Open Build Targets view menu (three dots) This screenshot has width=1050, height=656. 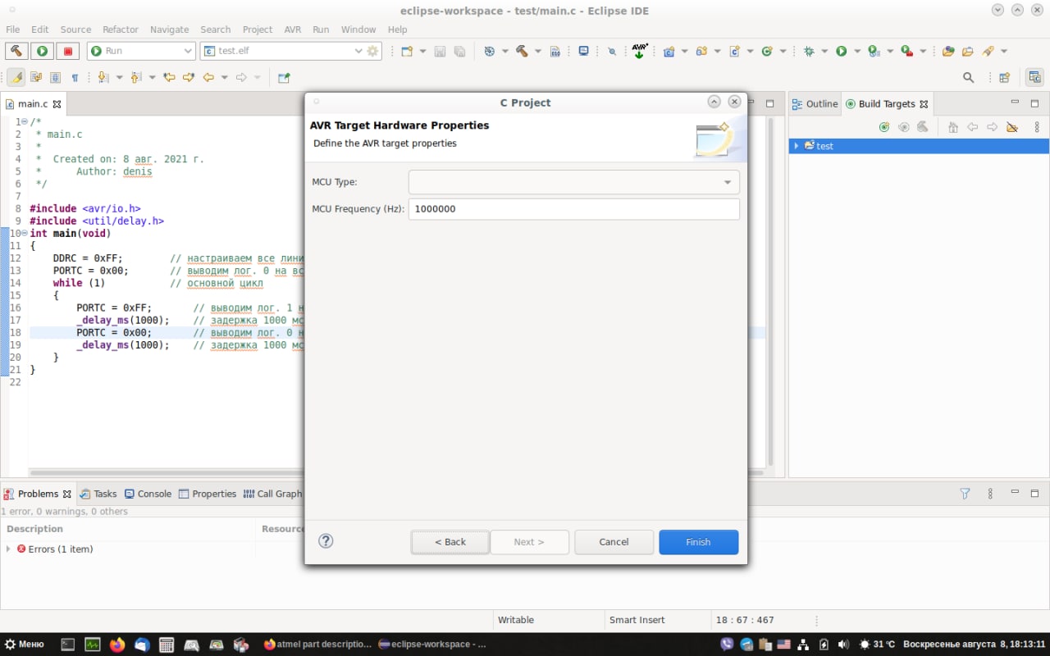coord(1037,127)
